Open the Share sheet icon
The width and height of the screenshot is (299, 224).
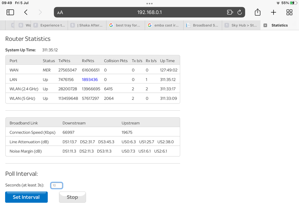coord(258,12)
